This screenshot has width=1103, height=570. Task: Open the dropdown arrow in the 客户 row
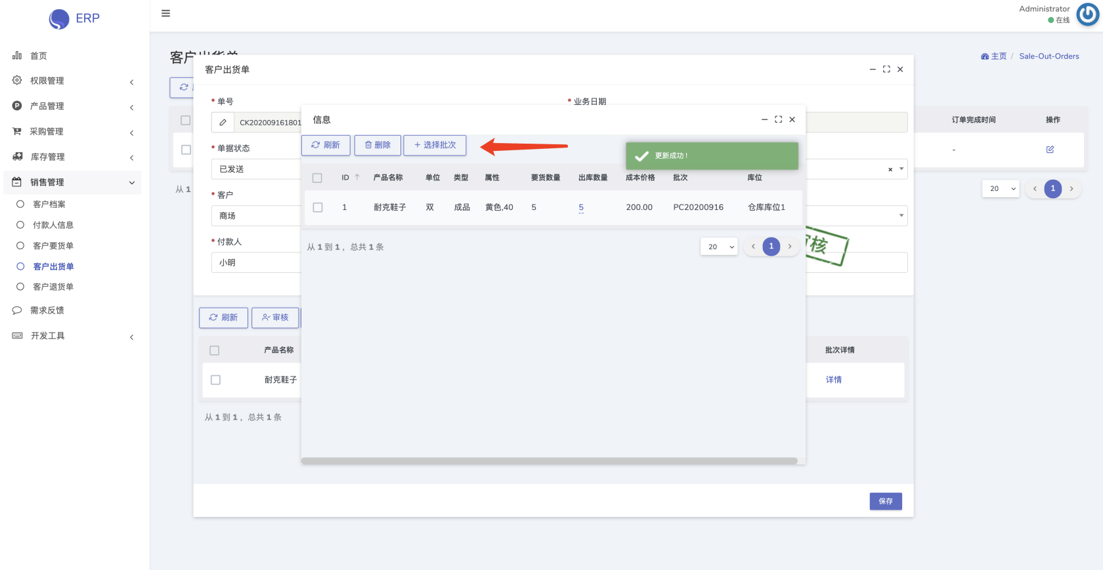click(x=901, y=216)
